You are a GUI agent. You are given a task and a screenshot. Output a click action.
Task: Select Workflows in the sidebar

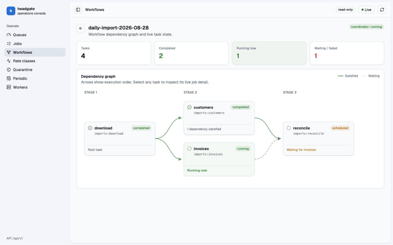click(35, 52)
